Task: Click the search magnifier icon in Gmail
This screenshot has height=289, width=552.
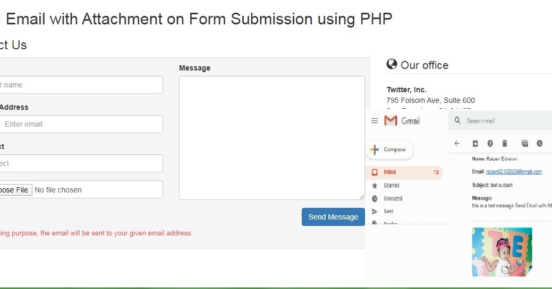Action: (457, 121)
